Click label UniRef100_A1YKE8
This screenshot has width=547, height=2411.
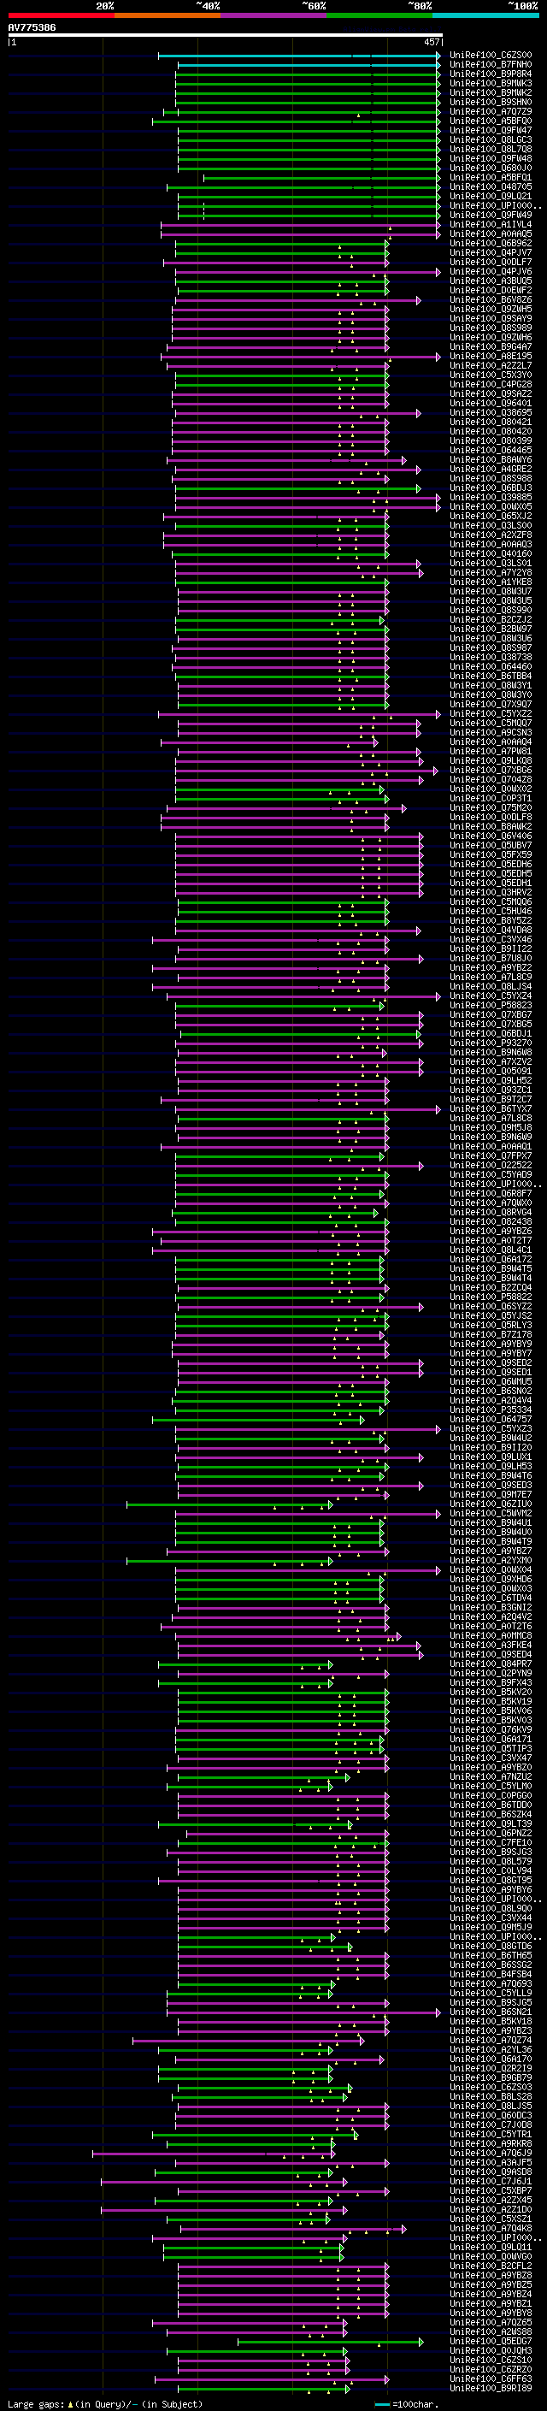tap(490, 582)
